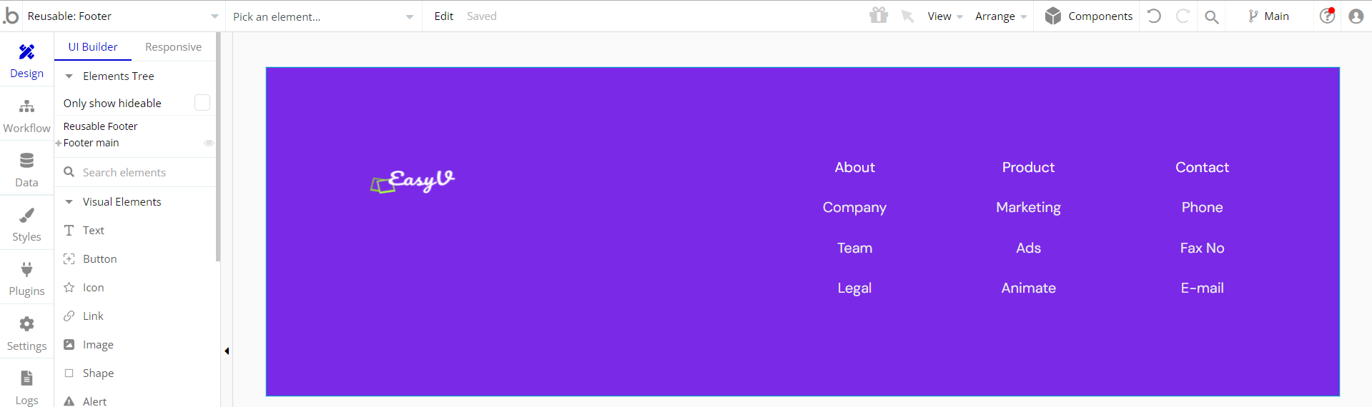
Task: Click the Redo arrow
Action: pos(1183,16)
